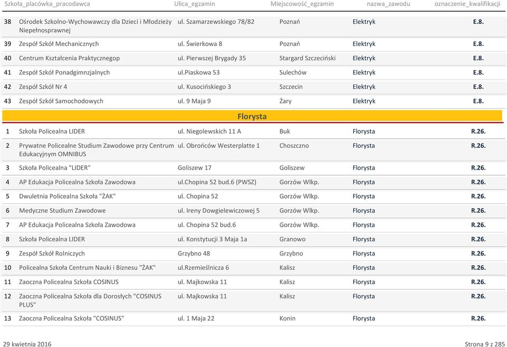Select ul. Ireny Dowgielewiczowej 5

[x=219, y=211]
